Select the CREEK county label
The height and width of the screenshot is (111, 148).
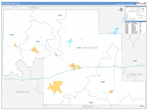tap(34, 8)
